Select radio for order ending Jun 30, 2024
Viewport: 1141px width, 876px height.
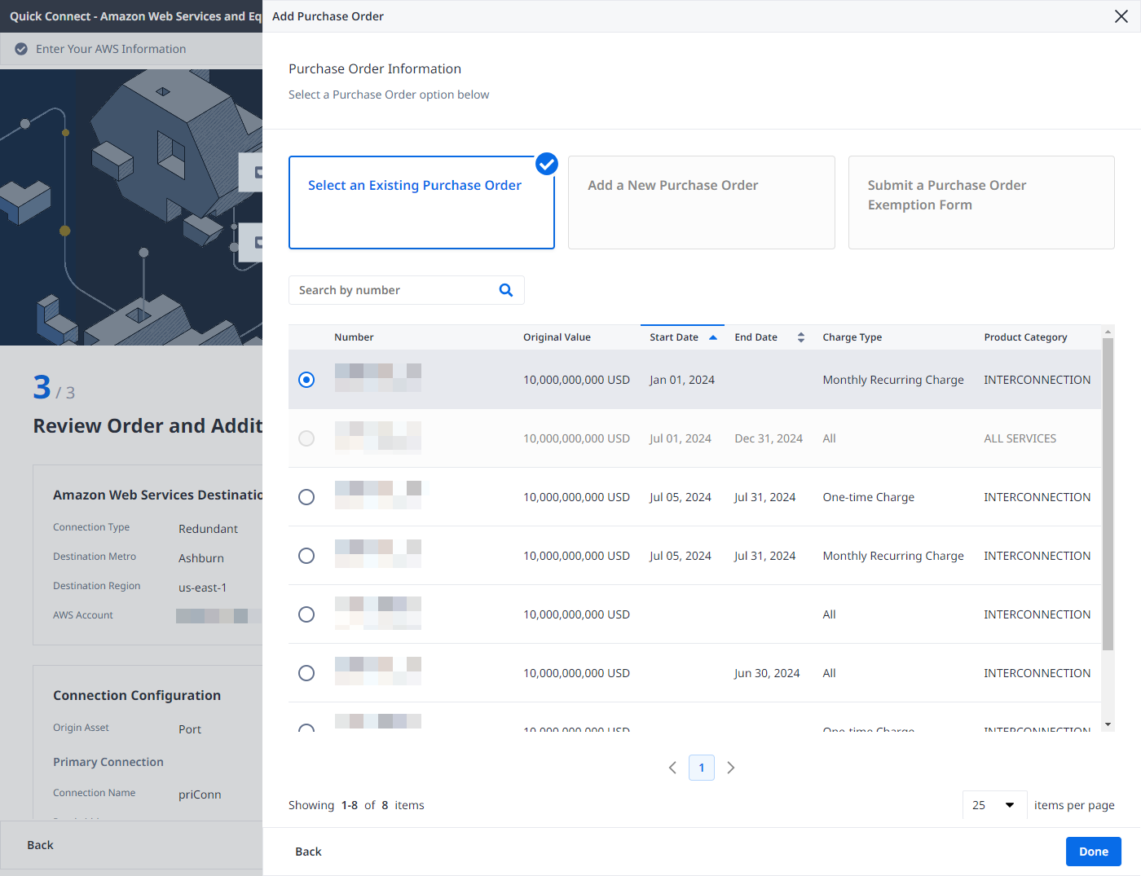(x=306, y=673)
